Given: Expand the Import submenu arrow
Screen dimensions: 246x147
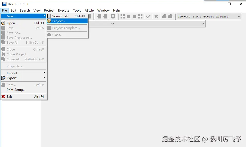Looking at the screenshot, I should 44,73.
